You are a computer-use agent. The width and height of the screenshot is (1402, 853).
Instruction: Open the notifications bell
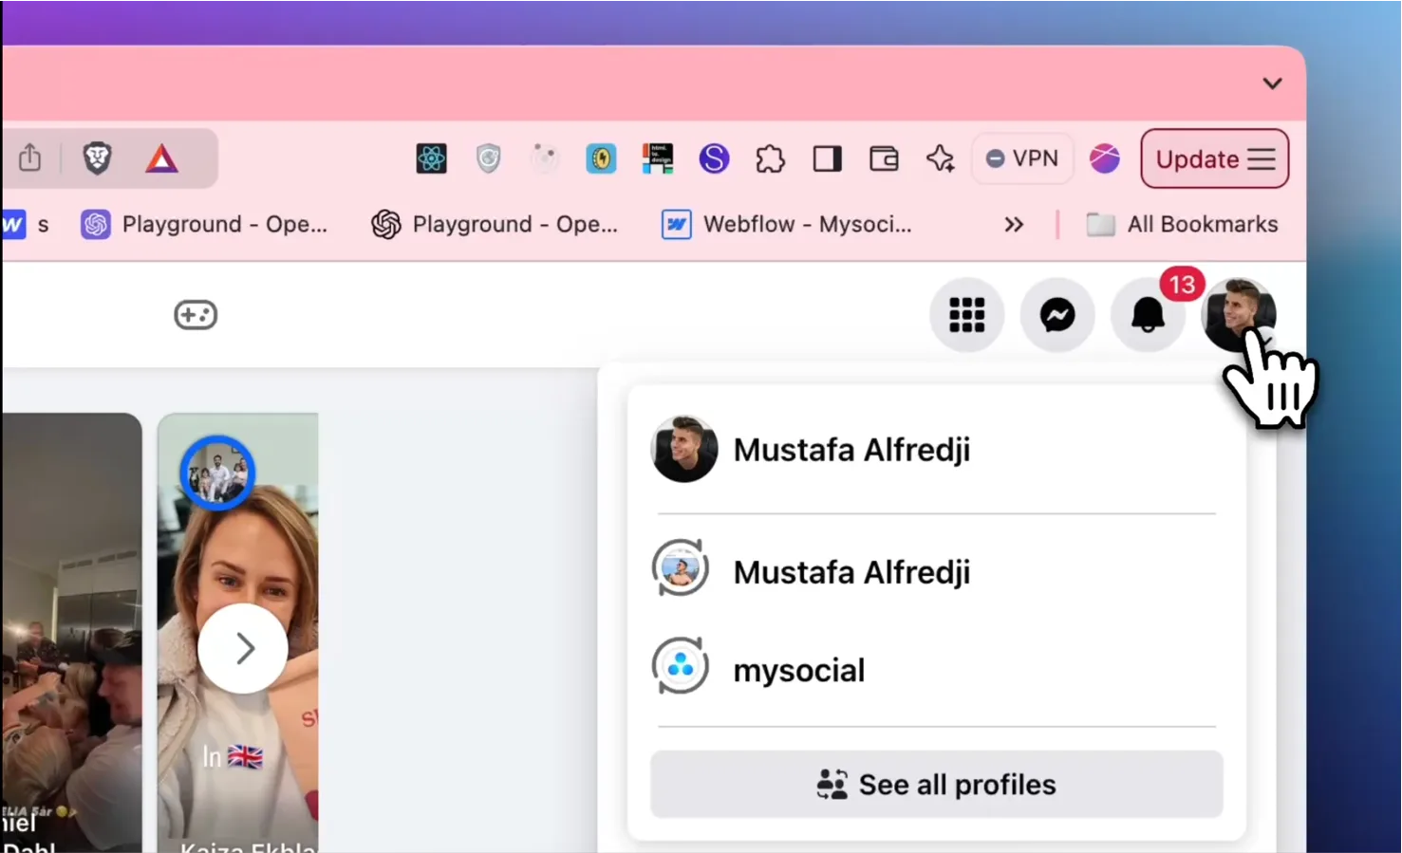1147,315
